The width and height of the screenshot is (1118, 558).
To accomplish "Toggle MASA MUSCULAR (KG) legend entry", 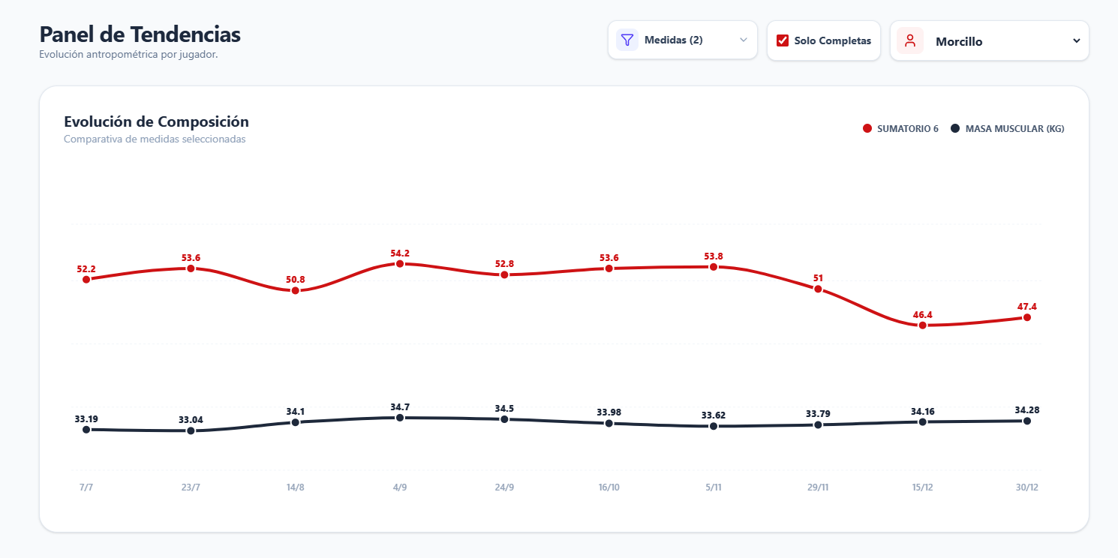I will pos(1007,128).
